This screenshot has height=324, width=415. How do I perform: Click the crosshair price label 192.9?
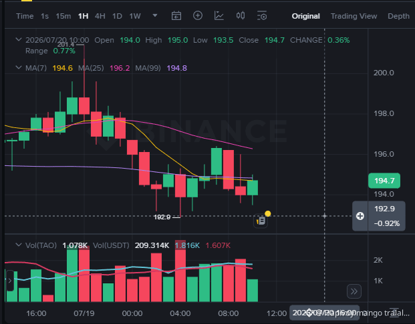(x=384, y=209)
